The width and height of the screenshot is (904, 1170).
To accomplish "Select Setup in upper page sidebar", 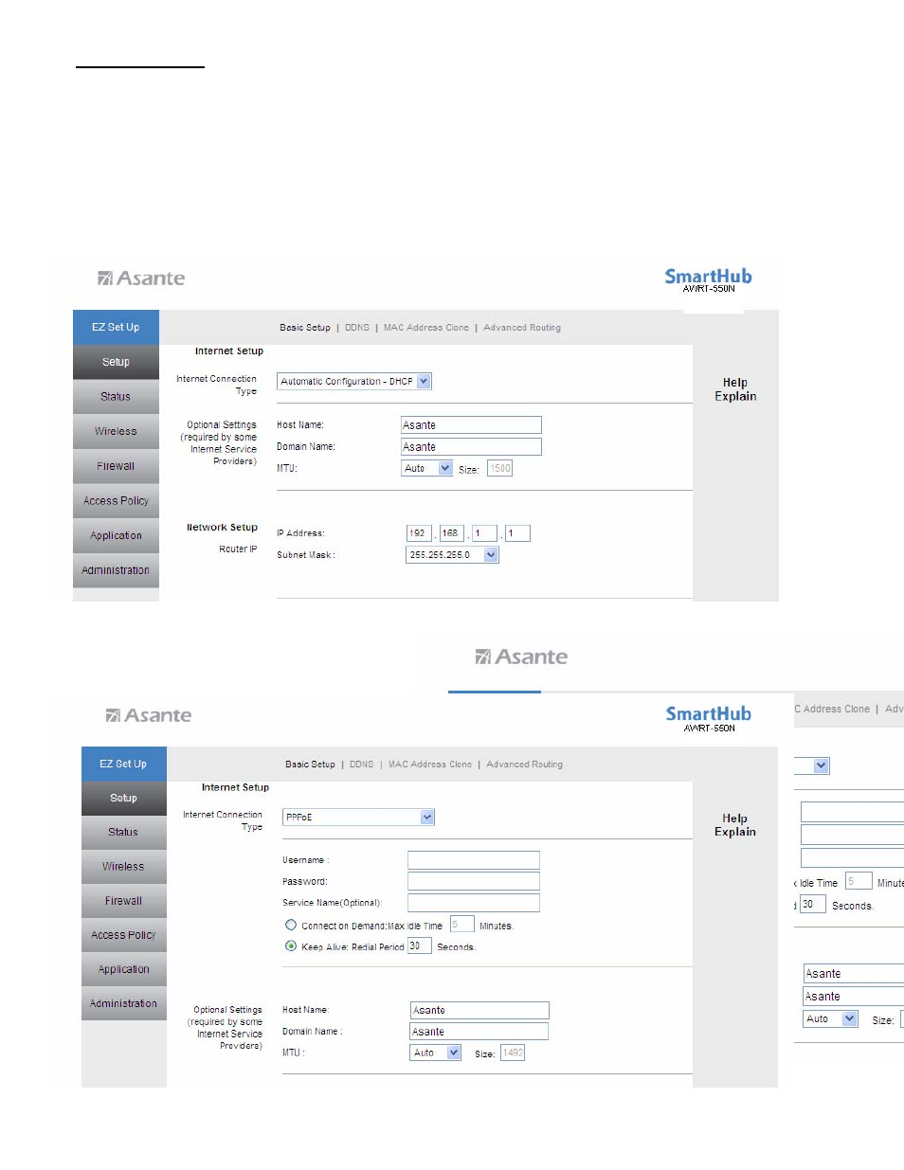I will [x=116, y=362].
